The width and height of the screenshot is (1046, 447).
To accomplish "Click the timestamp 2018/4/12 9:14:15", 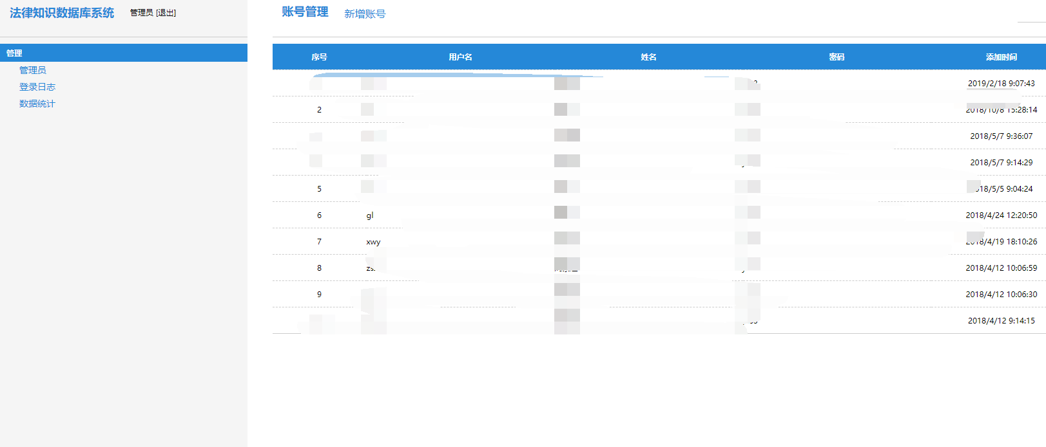I will click(1001, 321).
